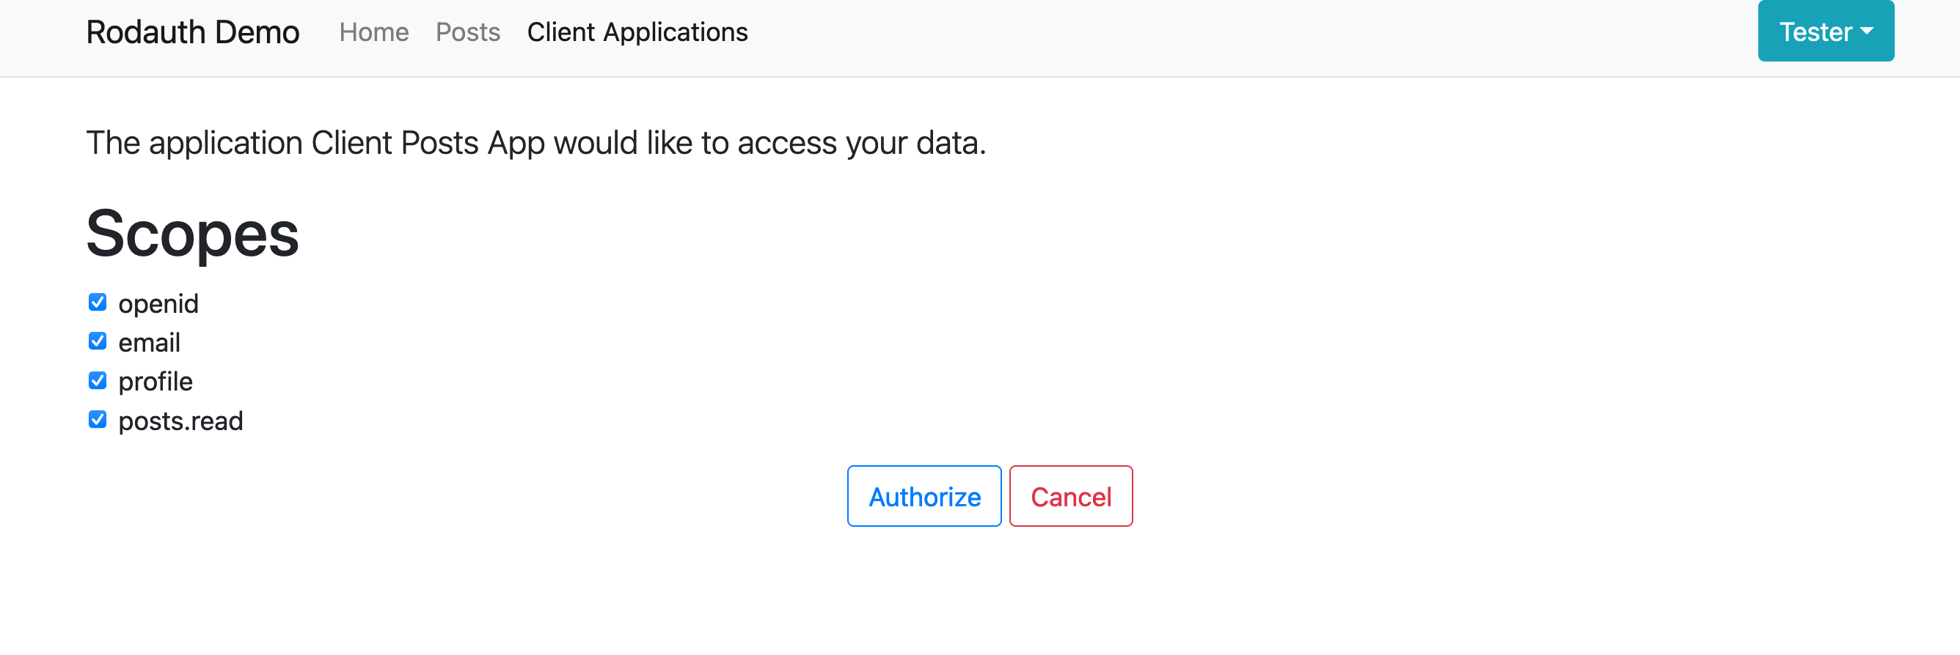Uncheck the email scope checkbox

(98, 341)
